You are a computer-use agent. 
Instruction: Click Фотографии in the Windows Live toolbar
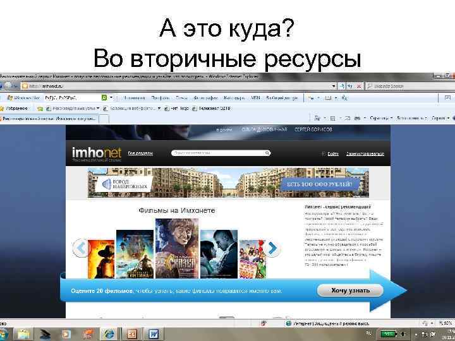click(x=205, y=98)
